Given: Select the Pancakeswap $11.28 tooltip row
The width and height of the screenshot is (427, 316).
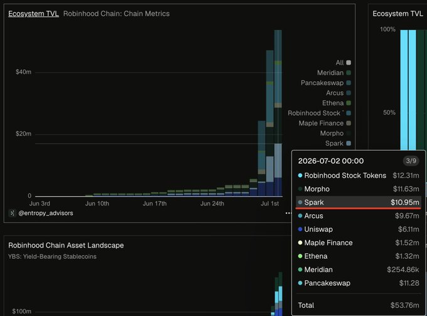Looking at the screenshot, I should coord(359,283).
